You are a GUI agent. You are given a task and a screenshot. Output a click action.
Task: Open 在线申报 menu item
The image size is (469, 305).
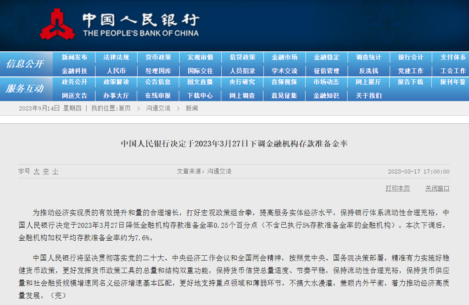[158, 96]
